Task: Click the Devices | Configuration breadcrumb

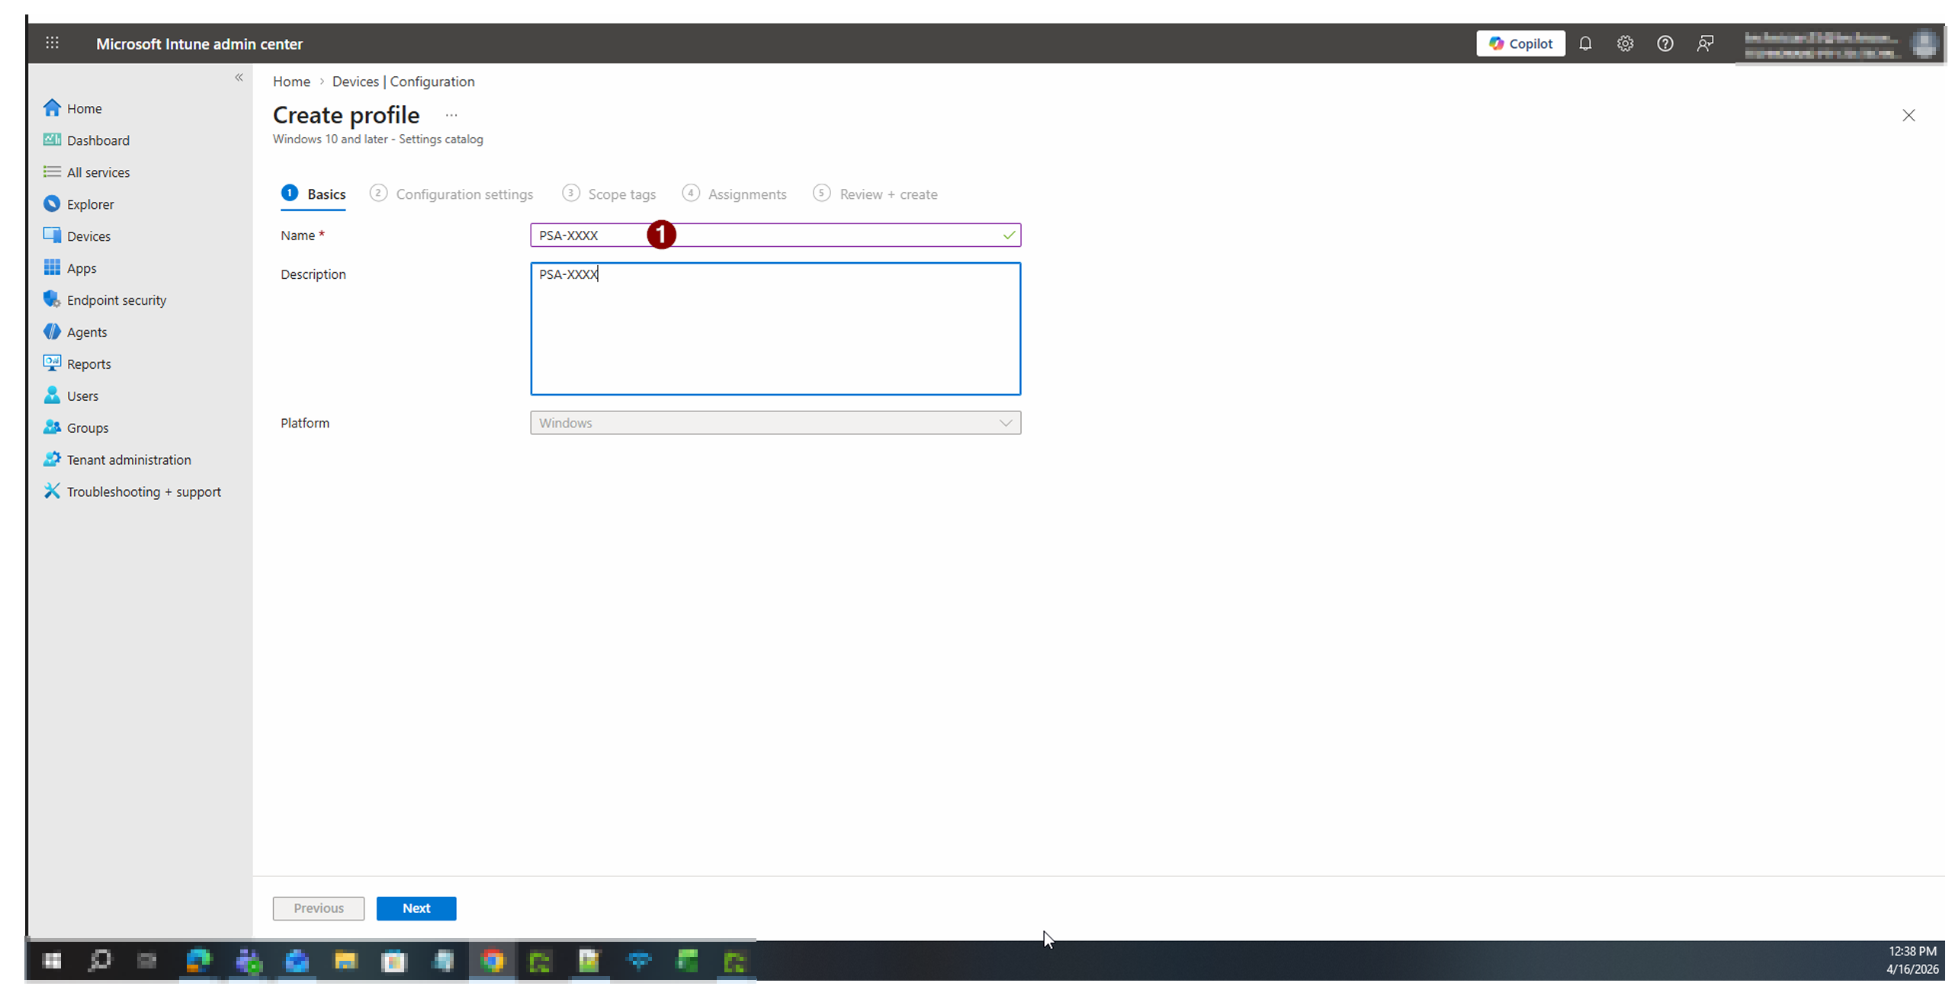Action: point(403,82)
